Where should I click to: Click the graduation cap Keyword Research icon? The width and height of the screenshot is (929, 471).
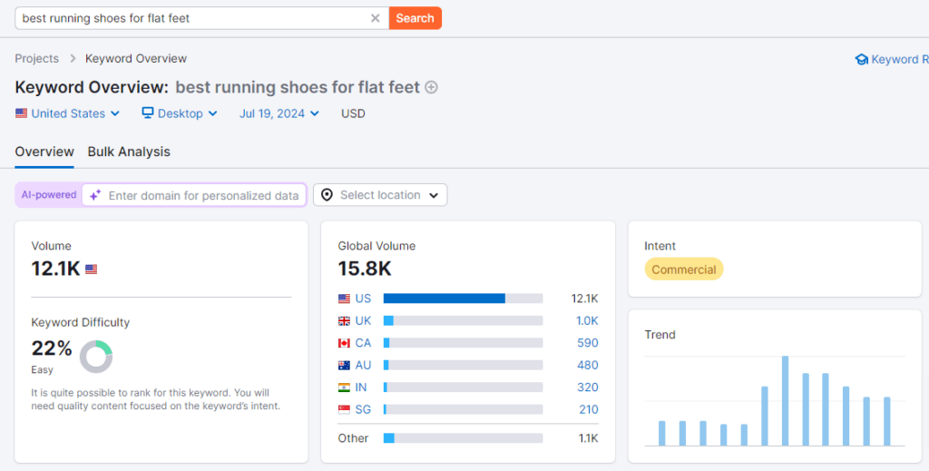[x=861, y=59]
